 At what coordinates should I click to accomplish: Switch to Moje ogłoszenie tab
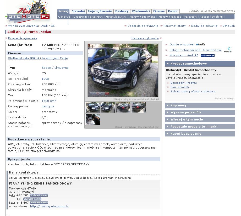click(x=100, y=11)
